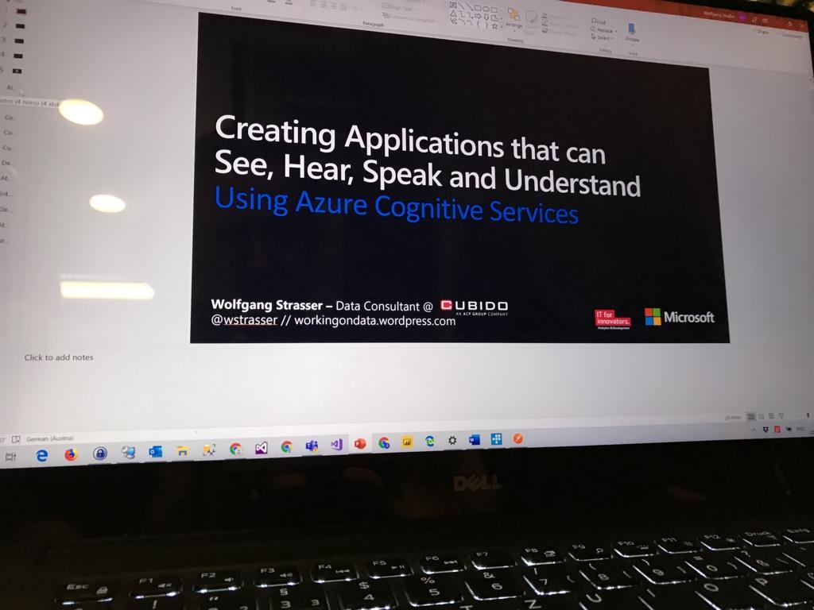
Task: Select slide 5 thumbnail
Action: click(17, 71)
